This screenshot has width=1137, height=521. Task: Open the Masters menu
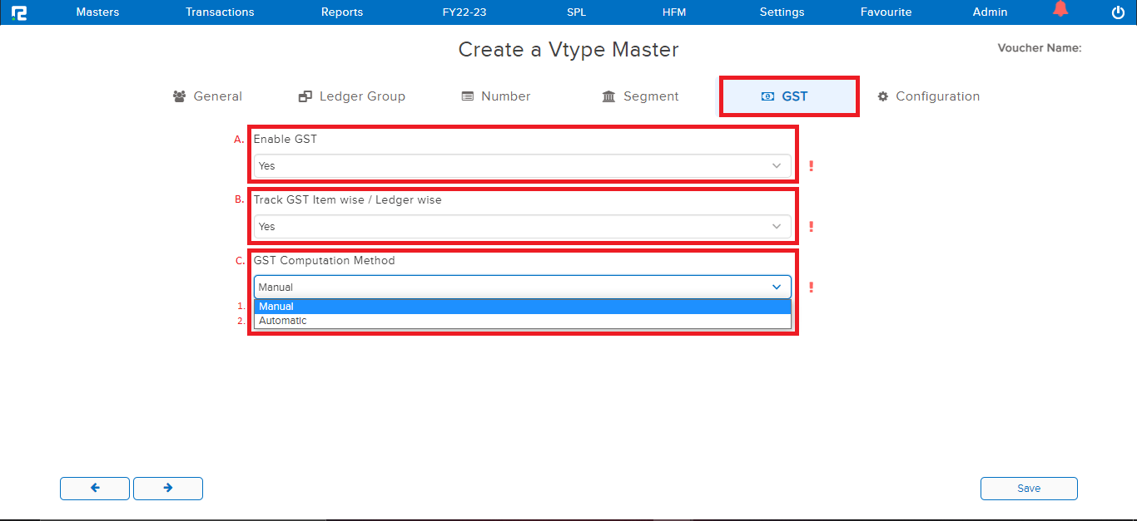tap(97, 12)
